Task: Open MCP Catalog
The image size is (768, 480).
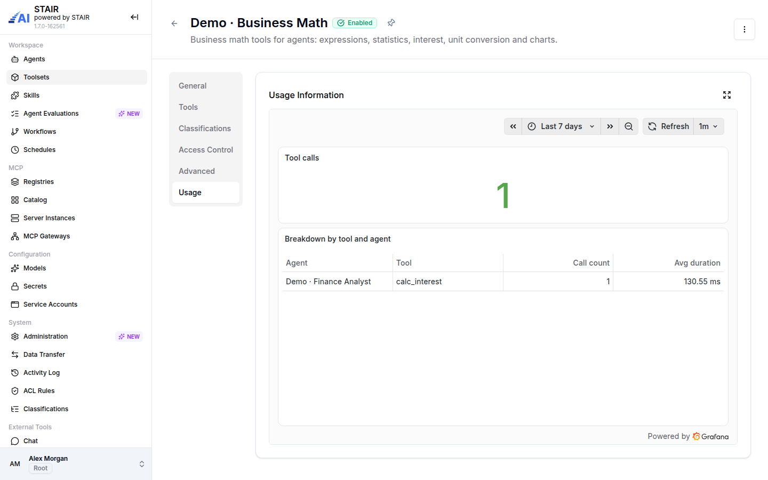Action: click(x=77, y=200)
